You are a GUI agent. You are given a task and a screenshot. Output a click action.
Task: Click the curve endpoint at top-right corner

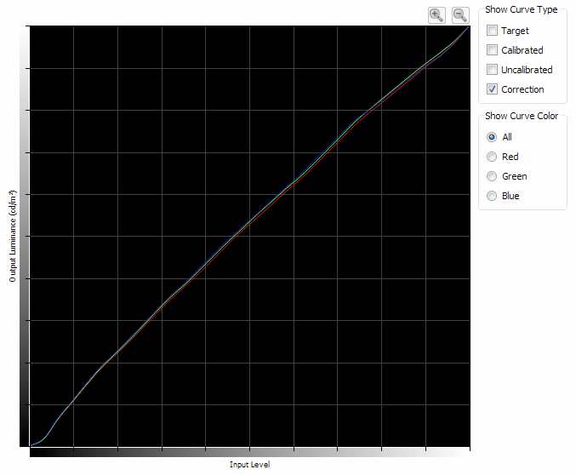(x=469, y=27)
